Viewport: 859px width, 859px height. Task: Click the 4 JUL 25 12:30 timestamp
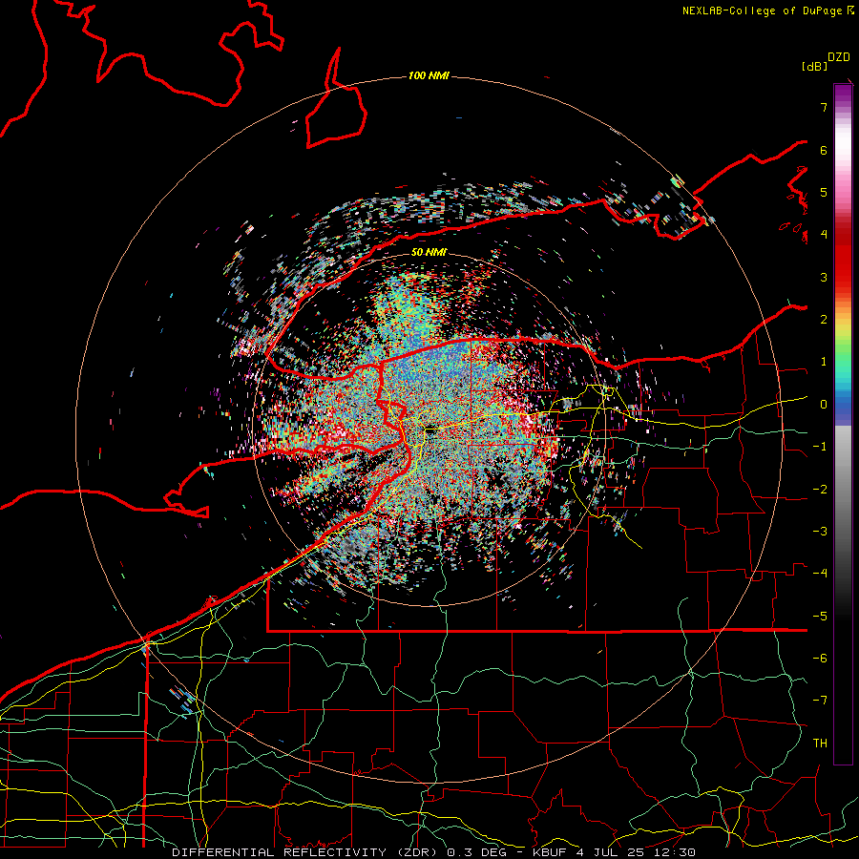click(636, 852)
